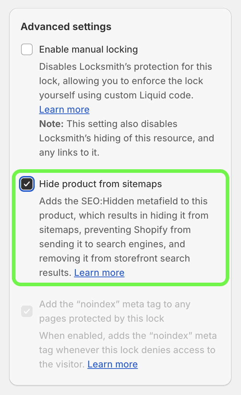Image resolution: width=241 pixels, height=395 pixels.
Task: Open Learn more link under manual locking
Action: click(x=64, y=109)
